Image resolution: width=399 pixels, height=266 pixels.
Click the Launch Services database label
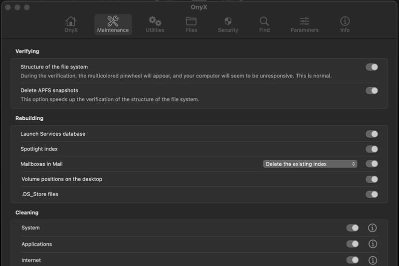point(53,134)
